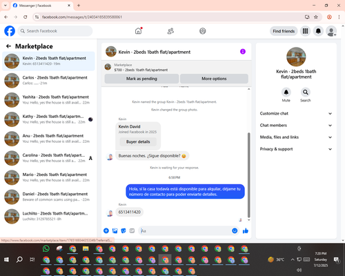
Task: View Buyer details for Kevin David
Action: coord(138,141)
